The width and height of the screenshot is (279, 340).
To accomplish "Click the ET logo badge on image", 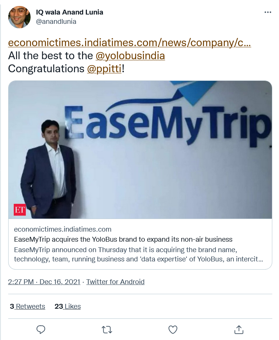I will tap(20, 210).
